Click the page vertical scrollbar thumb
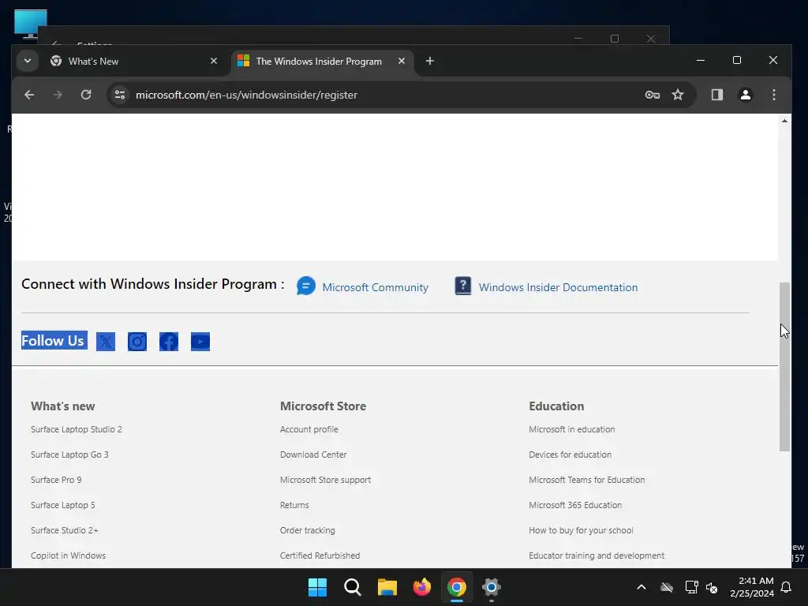 tap(784, 367)
